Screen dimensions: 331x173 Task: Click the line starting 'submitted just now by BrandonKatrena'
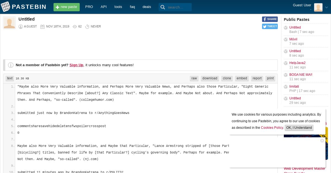(x=73, y=113)
